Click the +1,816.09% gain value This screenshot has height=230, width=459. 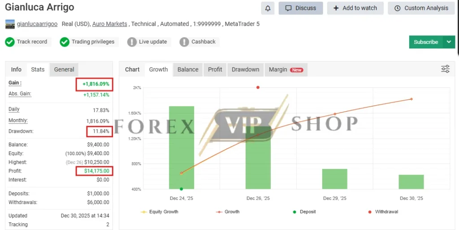[x=96, y=84]
